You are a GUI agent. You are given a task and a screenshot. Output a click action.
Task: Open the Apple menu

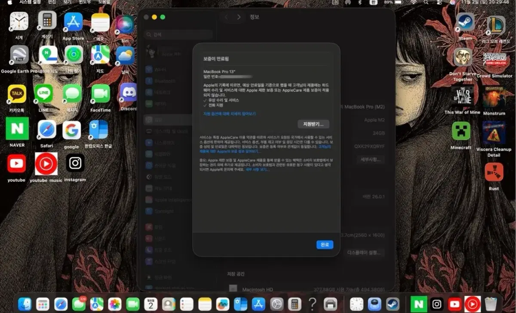(x=9, y=2)
